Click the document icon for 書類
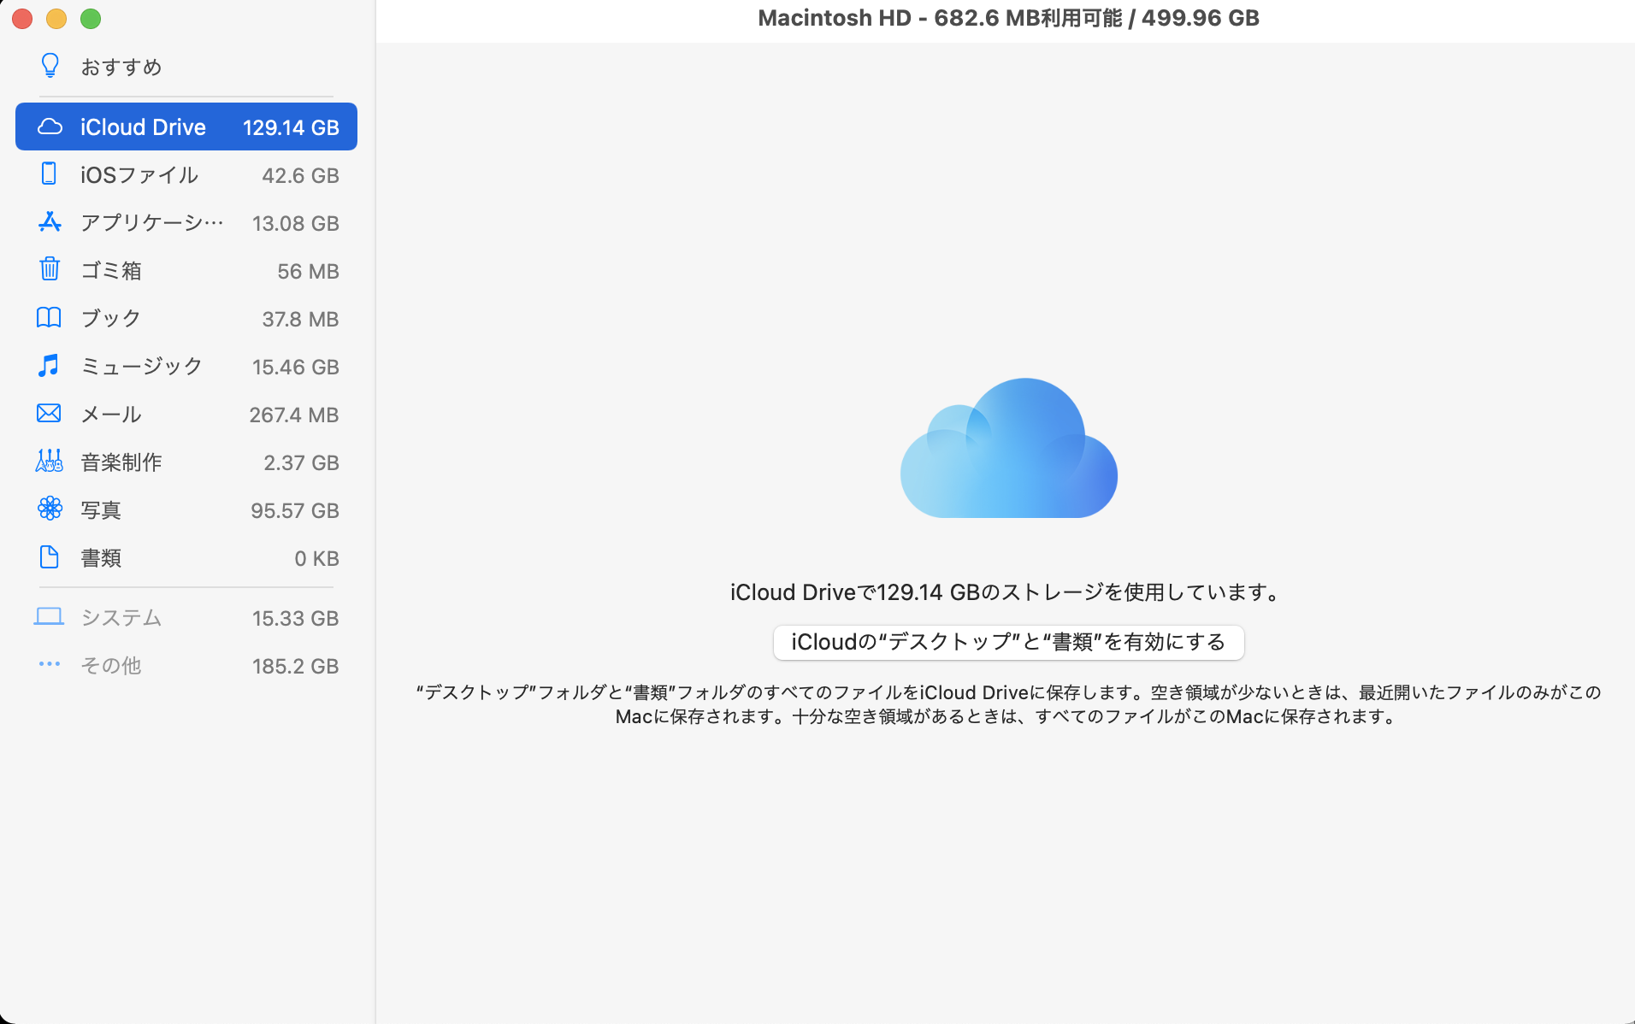 click(50, 557)
